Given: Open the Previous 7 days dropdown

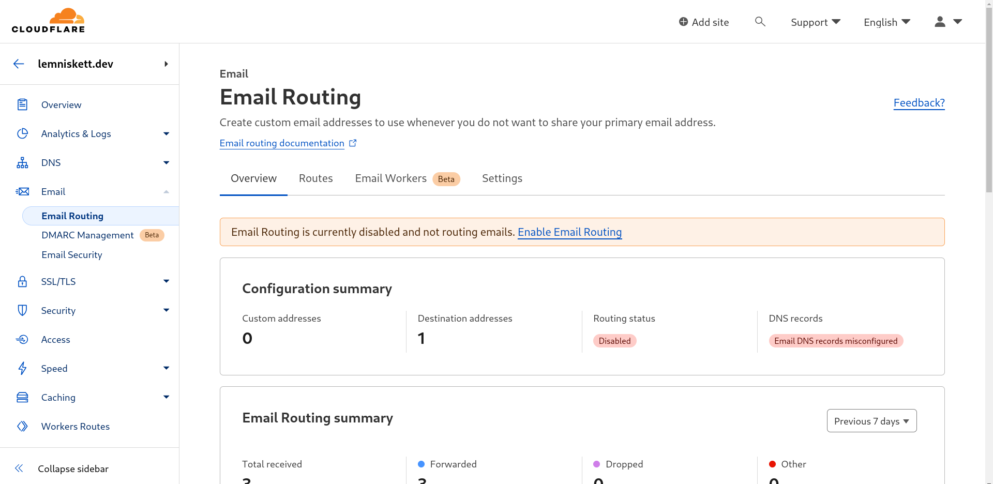Looking at the screenshot, I should click(x=871, y=421).
